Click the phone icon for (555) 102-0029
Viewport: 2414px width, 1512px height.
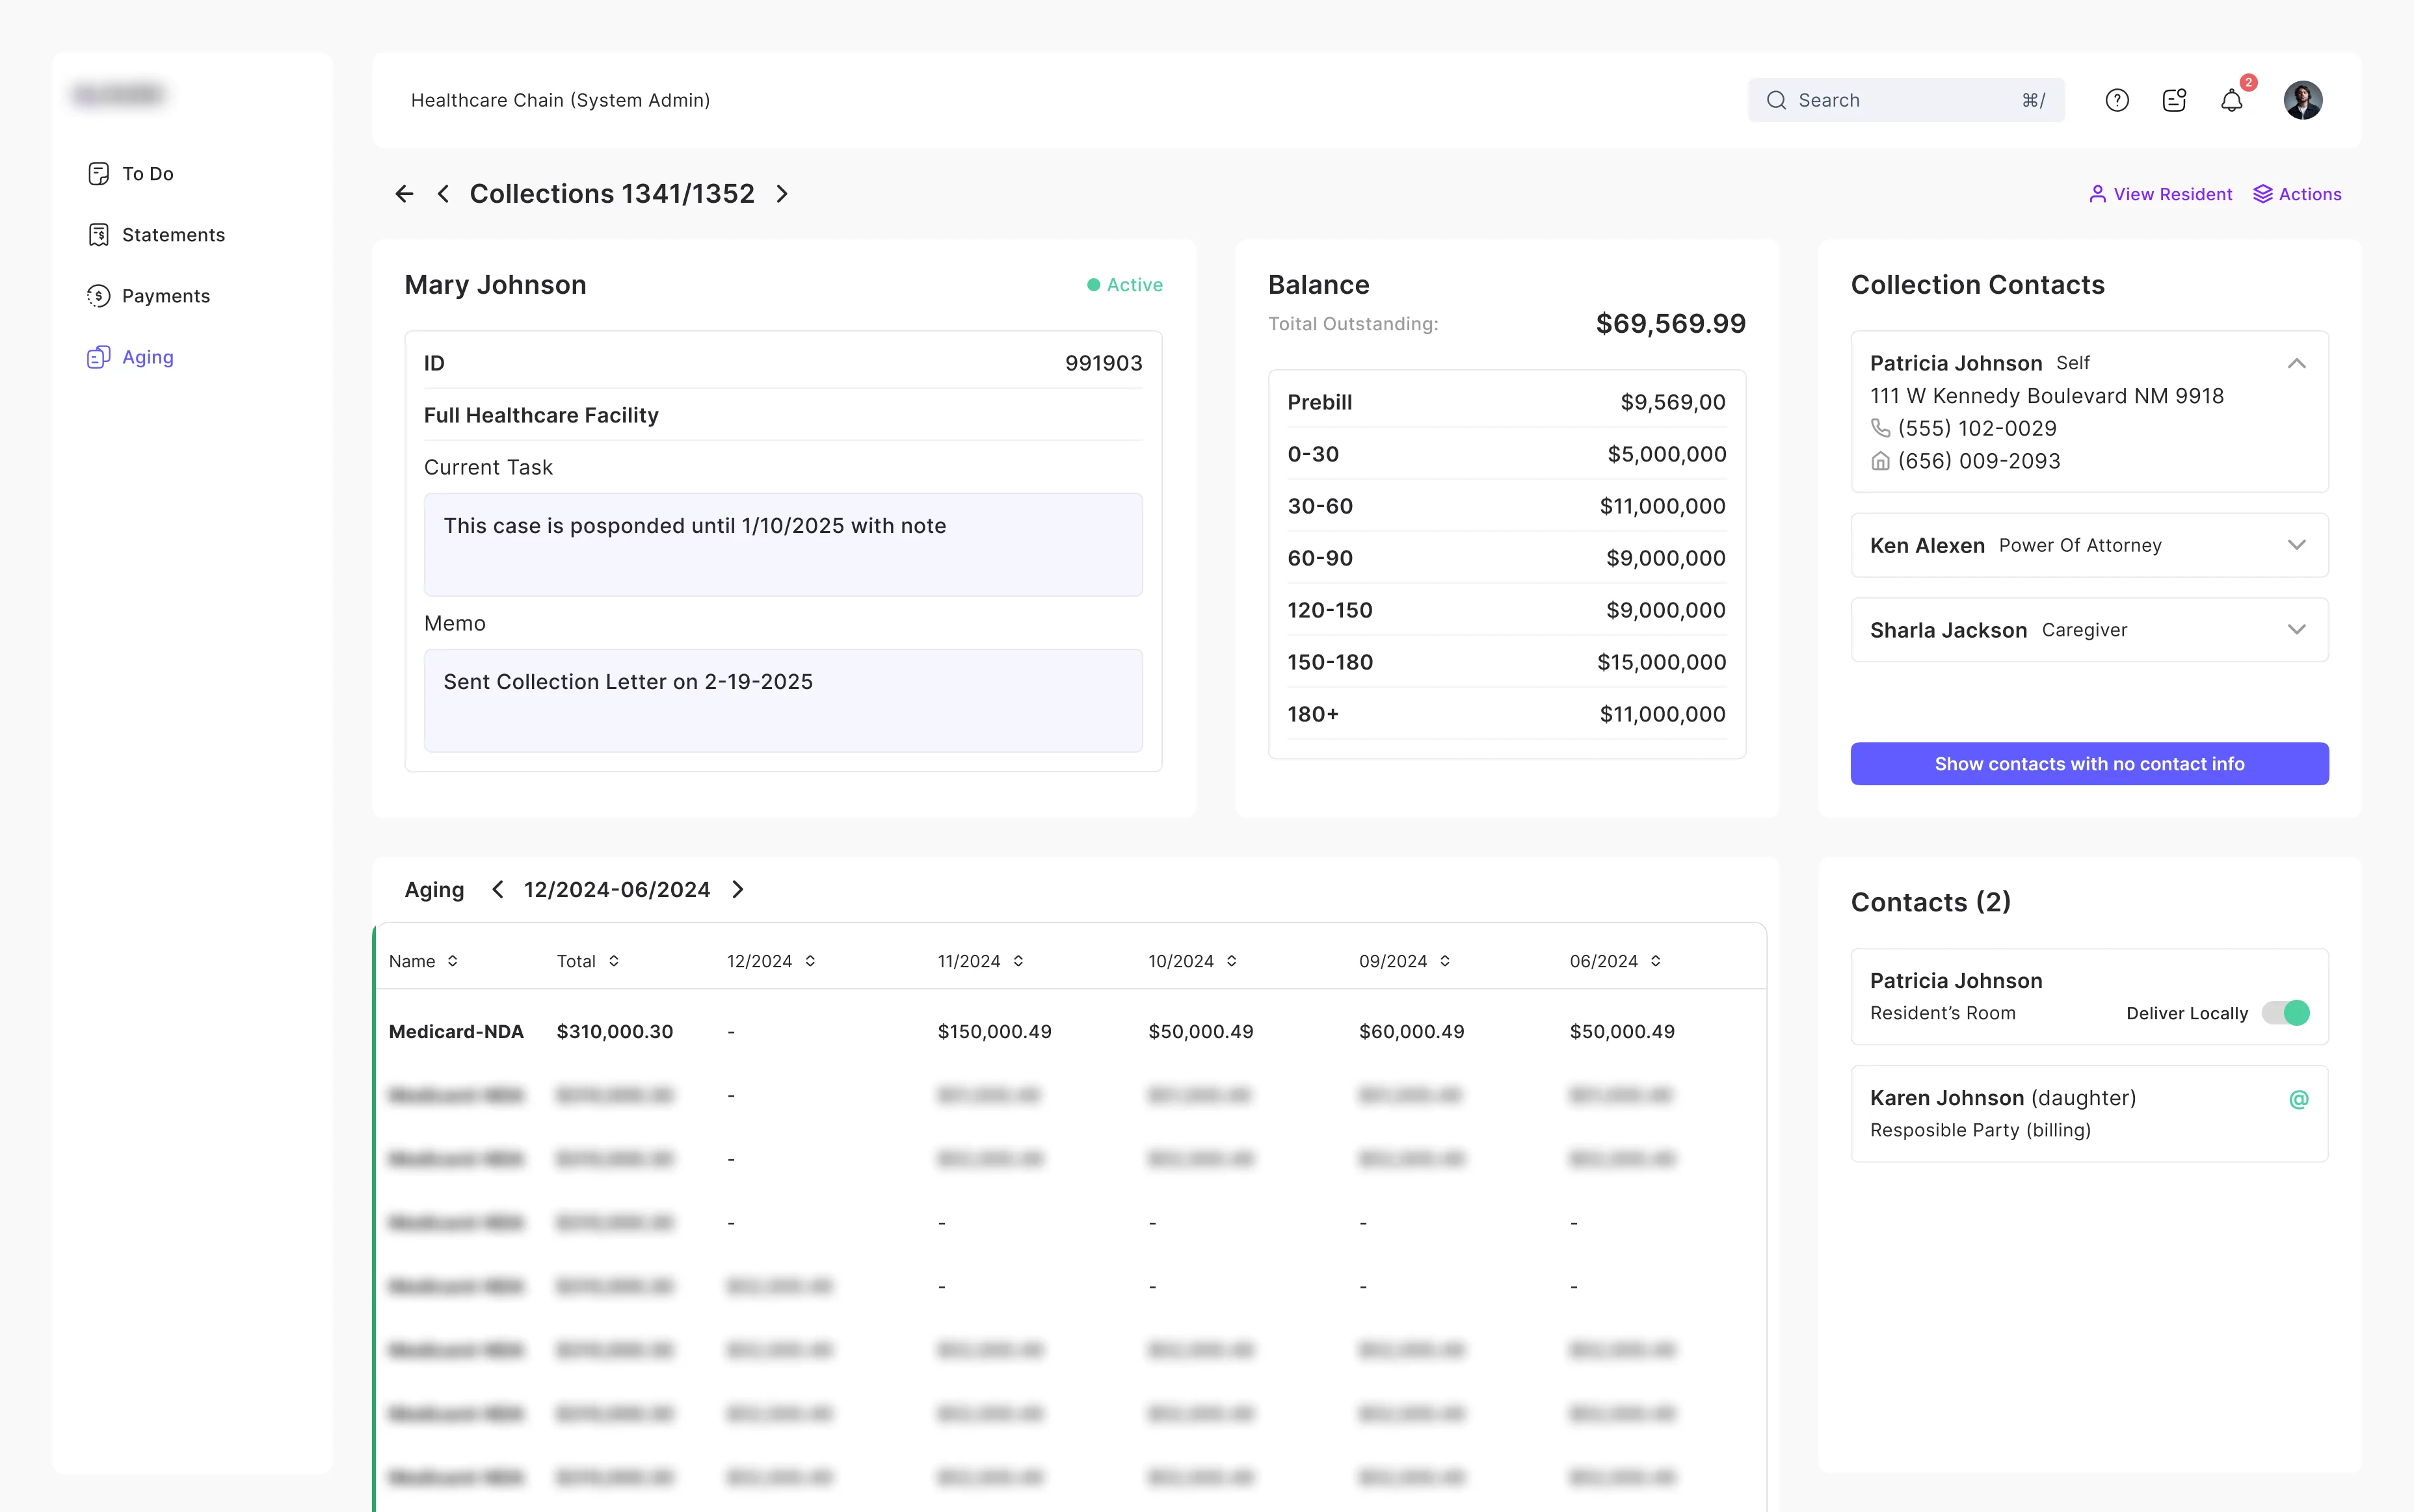coord(1881,428)
